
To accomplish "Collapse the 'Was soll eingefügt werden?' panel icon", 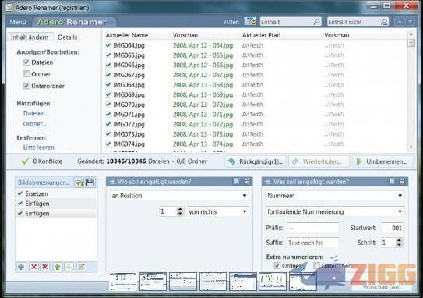I will click(x=402, y=181).
